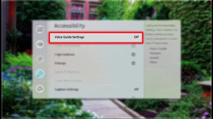Screen dimensions: 213x119
Task: Toggle the partially visible switch at list bottom
Action: coord(133,97)
